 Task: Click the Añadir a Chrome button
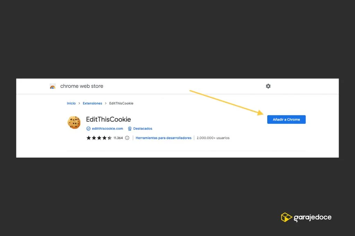click(x=286, y=120)
